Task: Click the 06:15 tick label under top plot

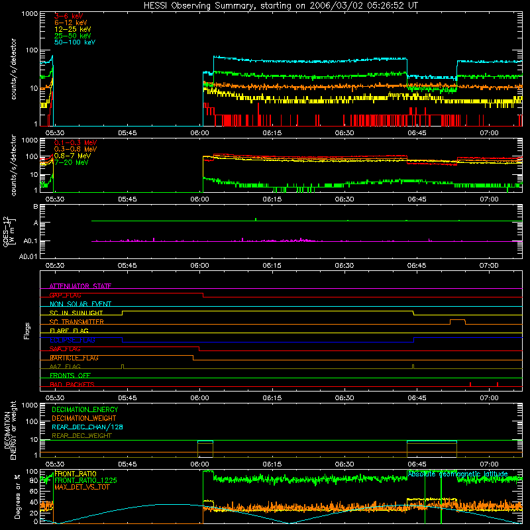Action: click(272, 133)
